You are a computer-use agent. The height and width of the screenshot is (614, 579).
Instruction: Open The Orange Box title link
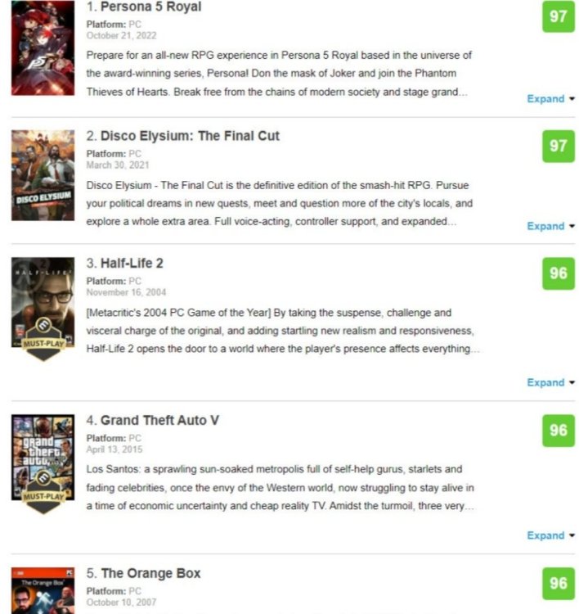point(150,573)
